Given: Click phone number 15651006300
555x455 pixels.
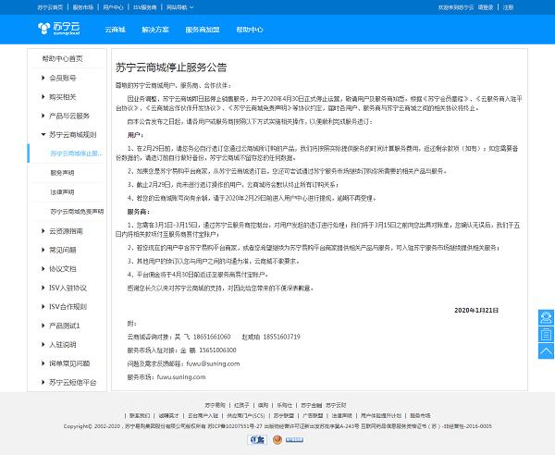Looking at the screenshot, I should (x=217, y=350).
